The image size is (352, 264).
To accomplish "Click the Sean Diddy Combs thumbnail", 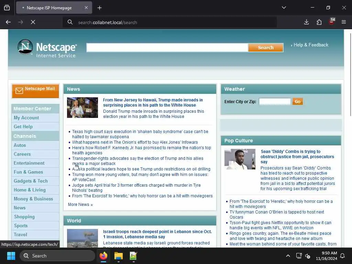I will pos(240,159).
